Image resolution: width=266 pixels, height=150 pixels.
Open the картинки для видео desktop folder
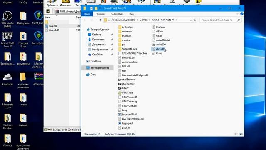(x=23, y=80)
